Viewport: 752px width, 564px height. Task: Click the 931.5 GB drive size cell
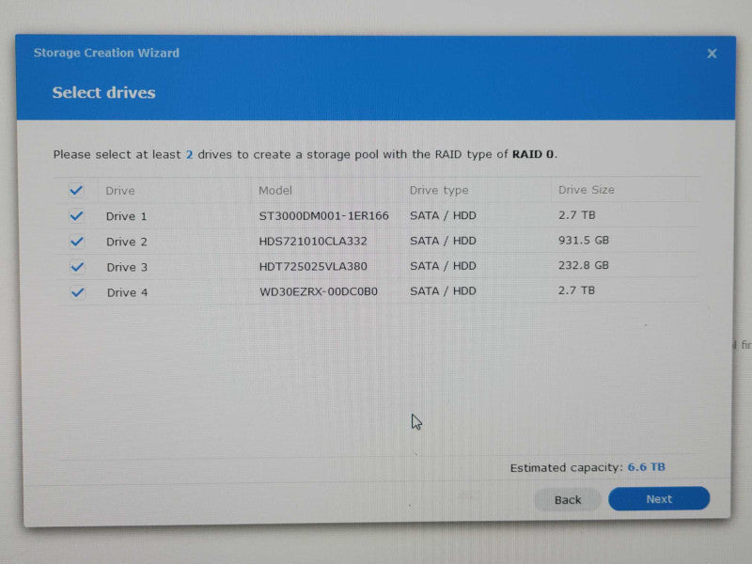(583, 241)
